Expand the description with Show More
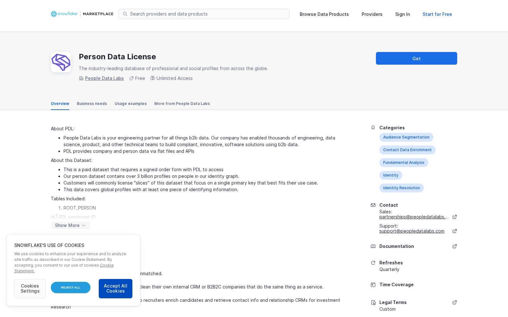The height and width of the screenshot is (317, 508). [x=70, y=225]
